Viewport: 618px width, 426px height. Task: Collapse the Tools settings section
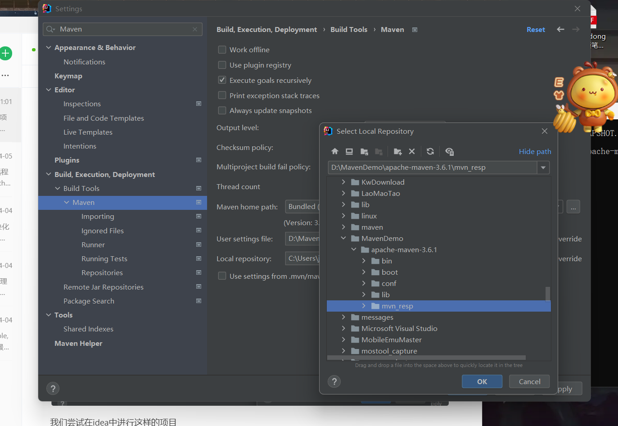(x=49, y=315)
